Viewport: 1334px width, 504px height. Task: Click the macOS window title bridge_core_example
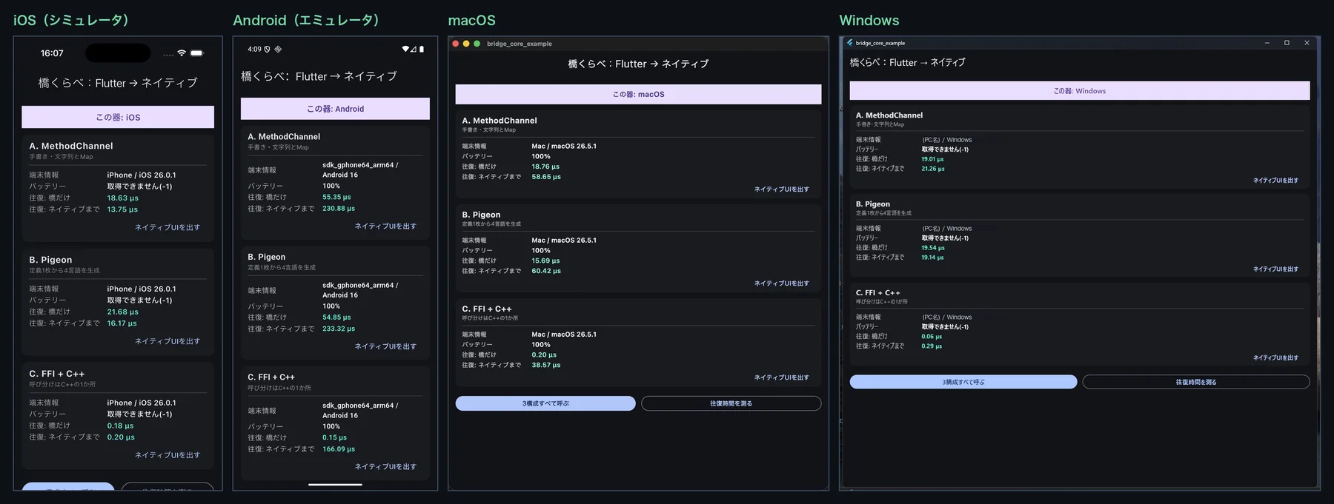(x=520, y=44)
